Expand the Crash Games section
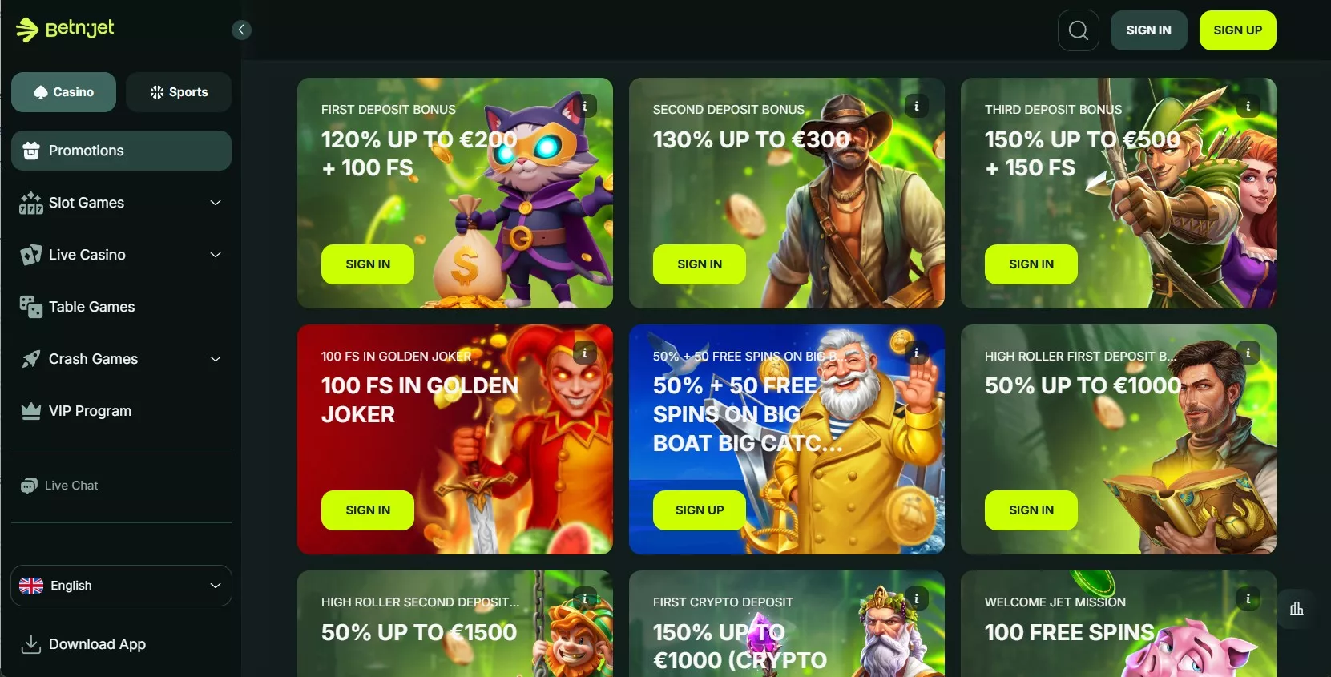Screen dimensions: 1331x677 (121, 359)
